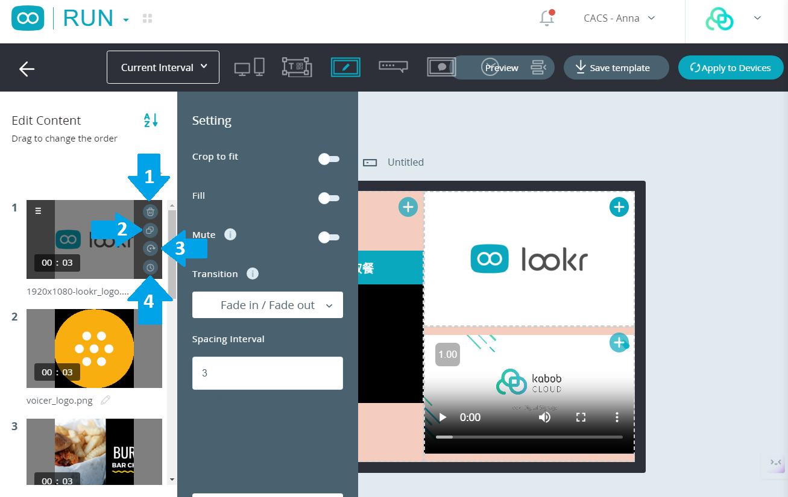Screen dimensions: 788x497
Task: Select the screen comment overlay icon
Action: 441,67
